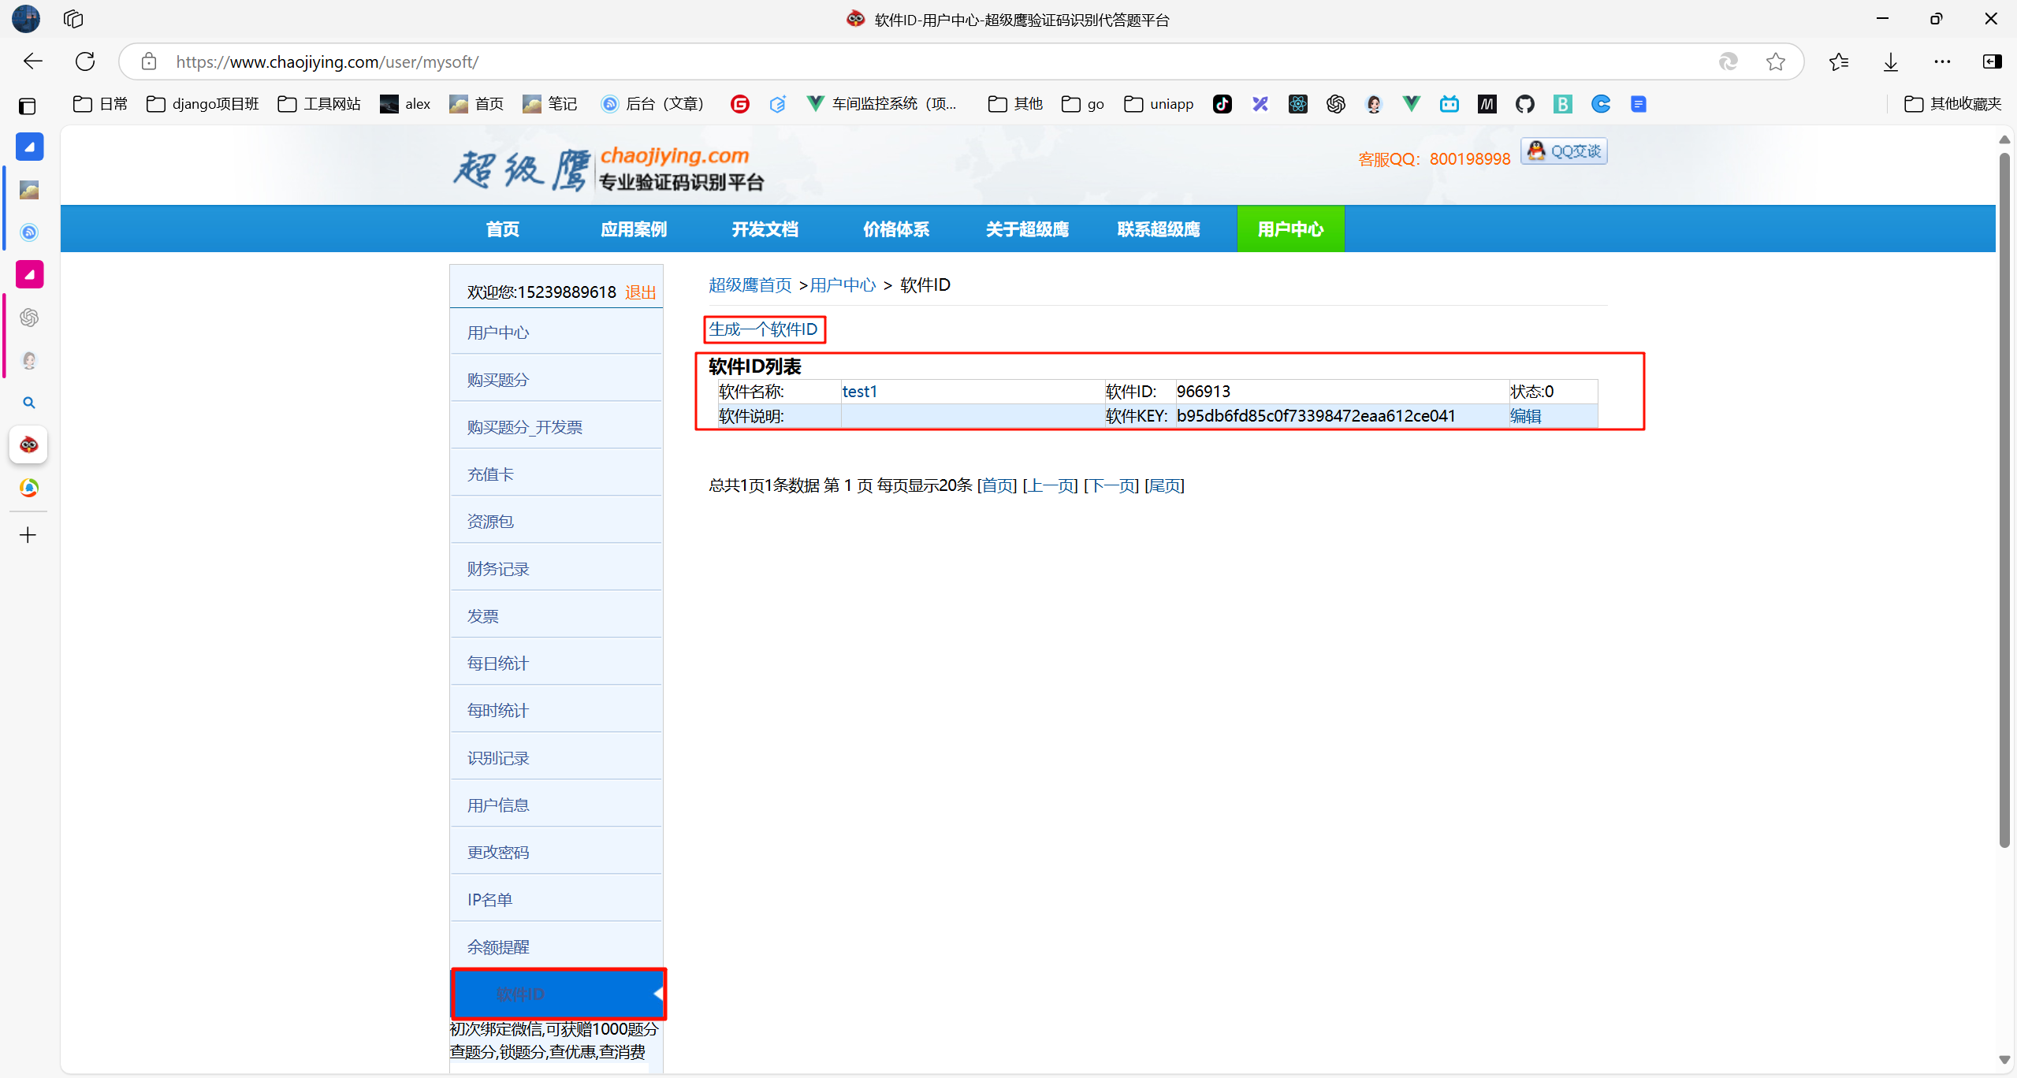
Task: Go to 开发文档 navigation tab
Action: 765,229
